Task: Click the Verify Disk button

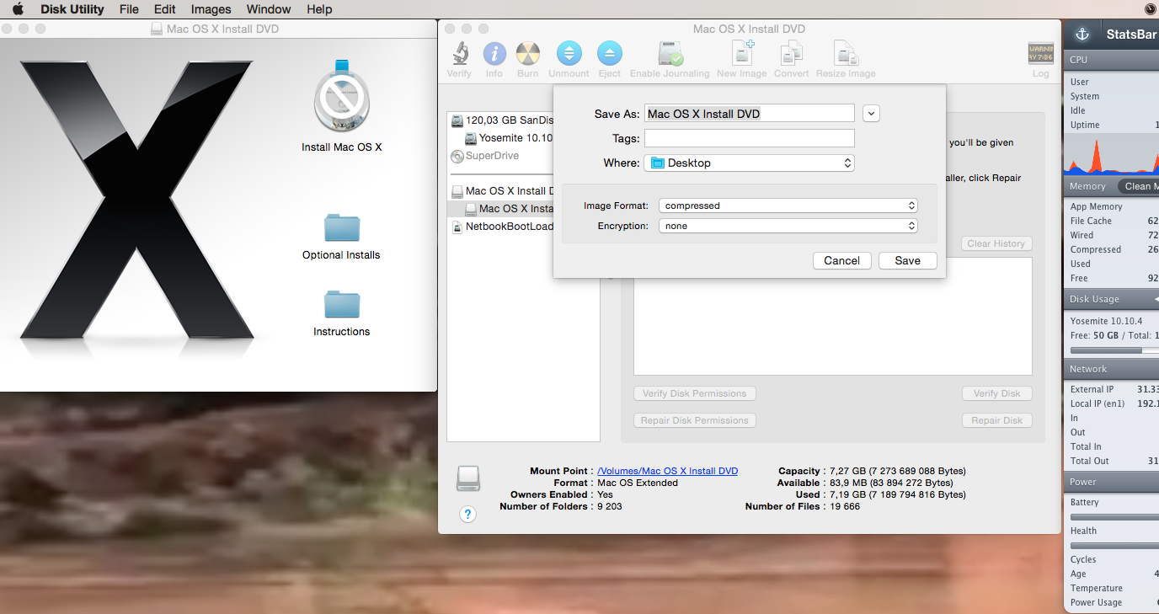Action: pos(997,393)
